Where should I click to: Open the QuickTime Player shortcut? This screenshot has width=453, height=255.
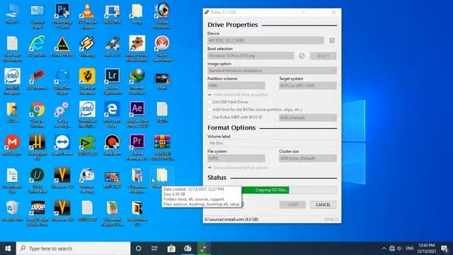pos(62,81)
